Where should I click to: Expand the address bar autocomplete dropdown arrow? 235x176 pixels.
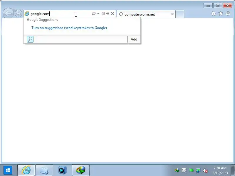tap(98, 13)
